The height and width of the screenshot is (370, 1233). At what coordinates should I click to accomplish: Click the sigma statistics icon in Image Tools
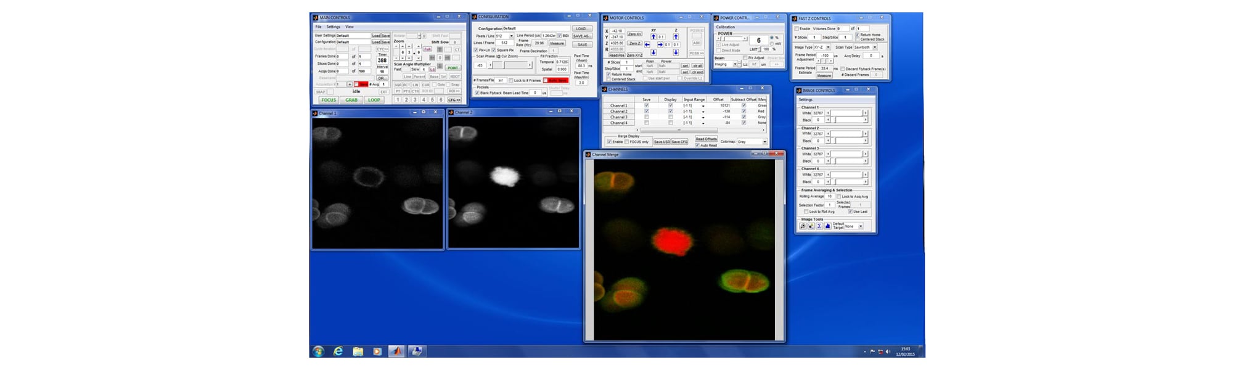(x=819, y=226)
